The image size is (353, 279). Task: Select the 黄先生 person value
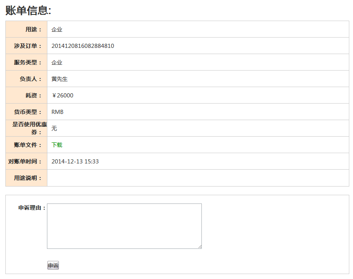coord(59,79)
